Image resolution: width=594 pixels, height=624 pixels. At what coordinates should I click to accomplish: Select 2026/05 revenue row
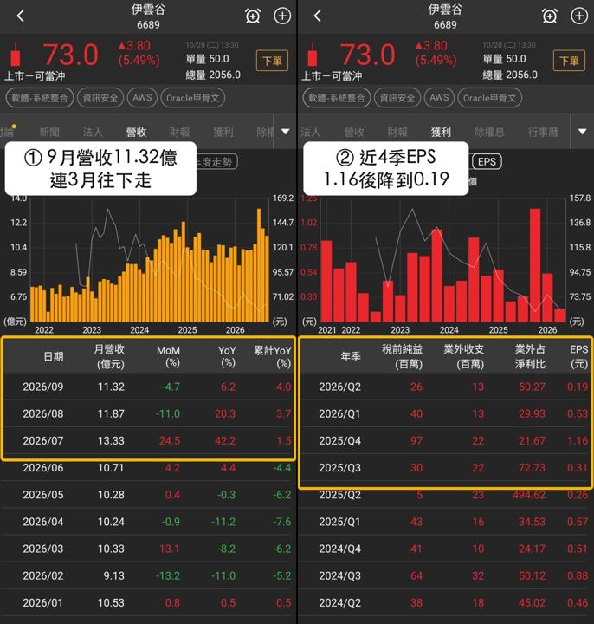coord(148,495)
